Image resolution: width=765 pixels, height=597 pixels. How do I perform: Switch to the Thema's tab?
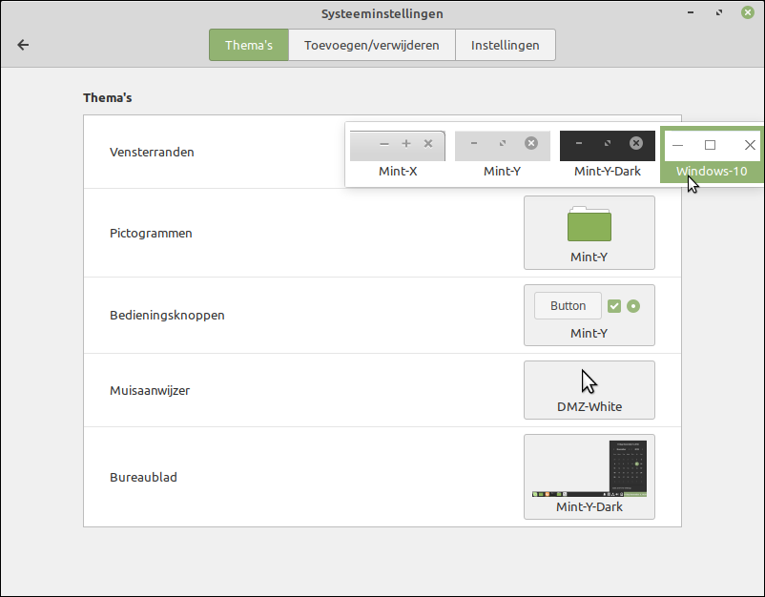249,45
